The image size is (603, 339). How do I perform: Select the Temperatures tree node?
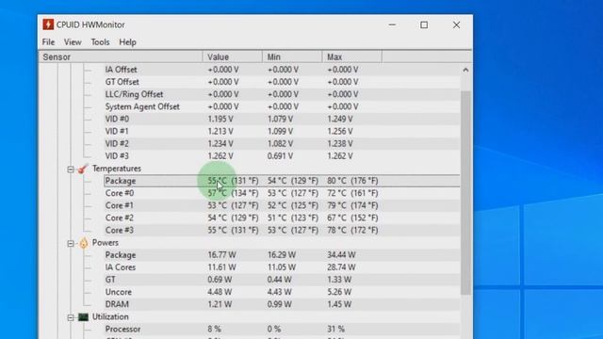pos(117,169)
